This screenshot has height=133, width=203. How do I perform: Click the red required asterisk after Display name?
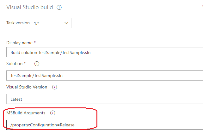coord(34,43)
